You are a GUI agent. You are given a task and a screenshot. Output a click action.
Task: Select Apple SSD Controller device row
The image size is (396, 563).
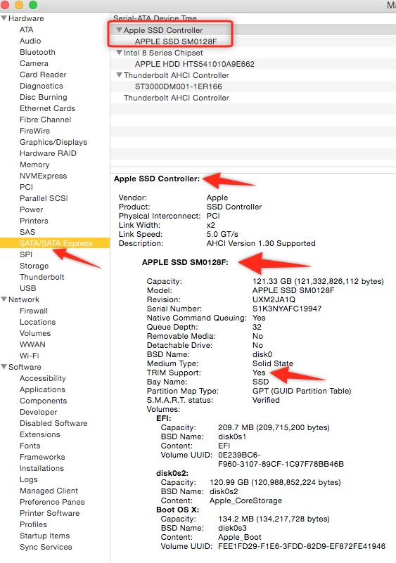click(253, 30)
